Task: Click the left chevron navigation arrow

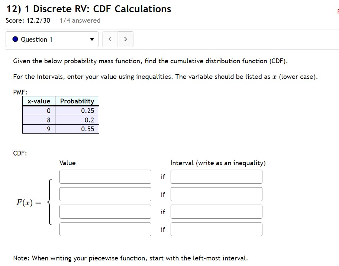Action: pos(110,39)
